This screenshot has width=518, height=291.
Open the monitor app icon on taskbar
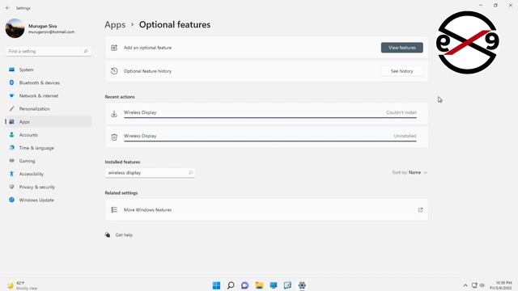tap(274, 285)
